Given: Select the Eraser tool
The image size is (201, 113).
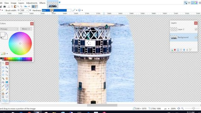Looking at the screenshot, I should point(7,86).
